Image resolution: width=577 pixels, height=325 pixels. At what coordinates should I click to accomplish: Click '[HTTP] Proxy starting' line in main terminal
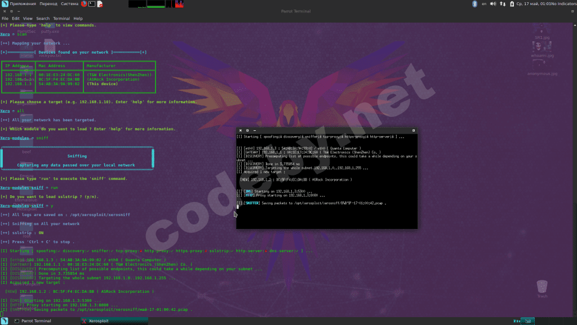pos(59,305)
